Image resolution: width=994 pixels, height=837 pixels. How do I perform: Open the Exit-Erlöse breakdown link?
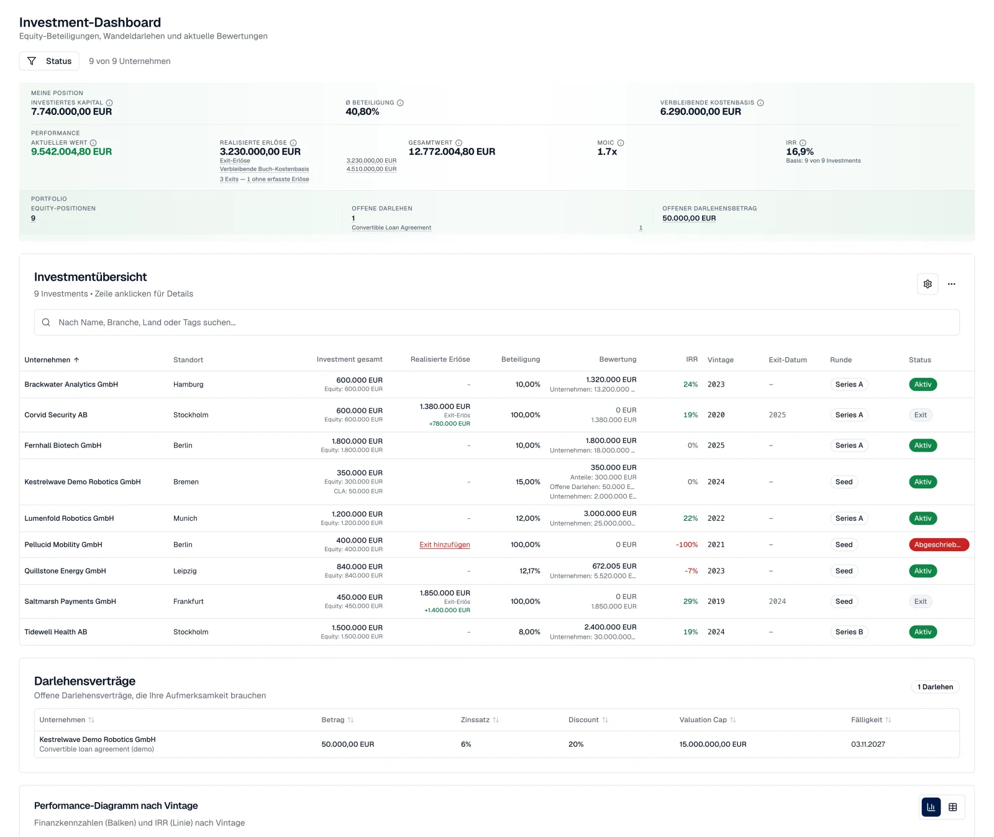click(x=235, y=161)
